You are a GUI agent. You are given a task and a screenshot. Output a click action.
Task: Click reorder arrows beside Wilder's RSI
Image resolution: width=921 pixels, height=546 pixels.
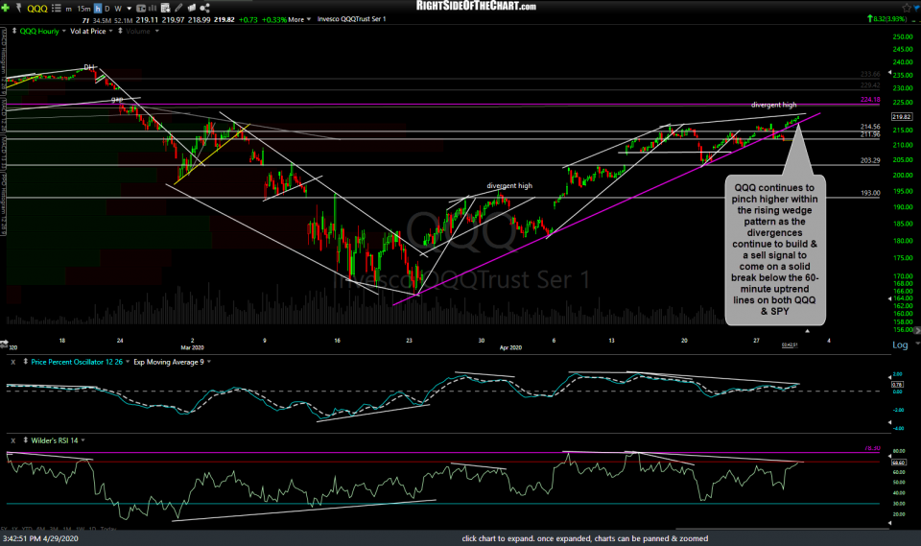click(x=25, y=440)
